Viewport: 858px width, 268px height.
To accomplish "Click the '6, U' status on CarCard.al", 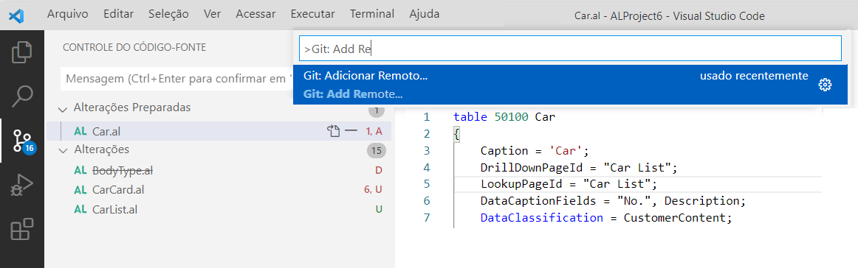I will (x=373, y=190).
